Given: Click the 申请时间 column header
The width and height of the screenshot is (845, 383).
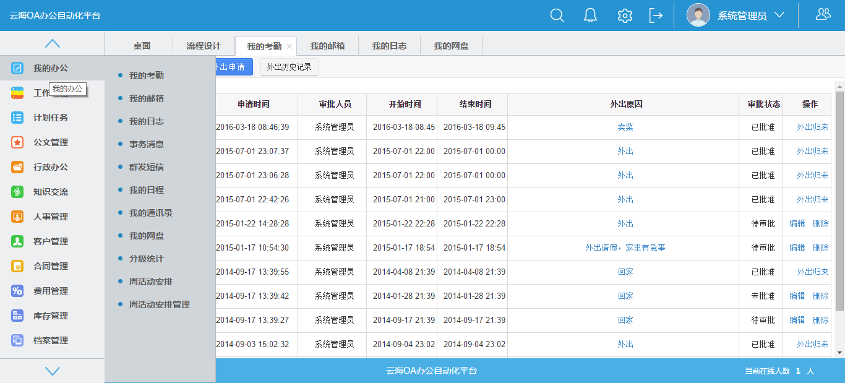Looking at the screenshot, I should click(254, 104).
